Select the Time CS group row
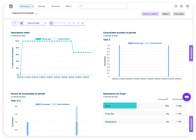196x140 pixels. 136,114
